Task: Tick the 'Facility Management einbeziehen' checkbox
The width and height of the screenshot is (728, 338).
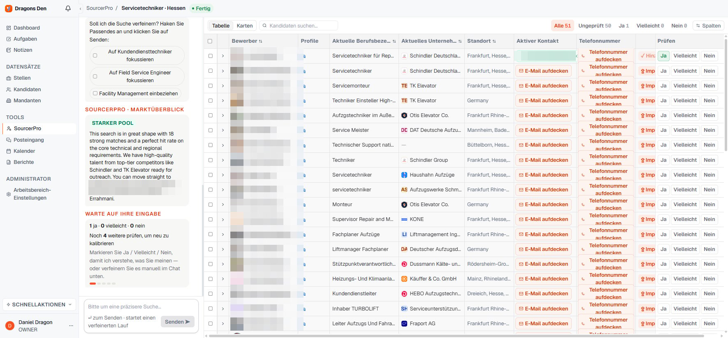Action: click(95, 93)
